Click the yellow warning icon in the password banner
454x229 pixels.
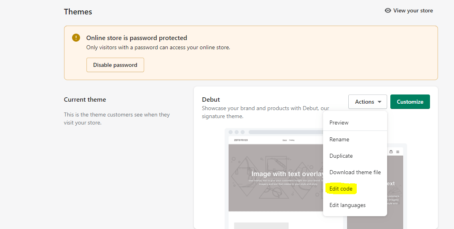tap(76, 38)
